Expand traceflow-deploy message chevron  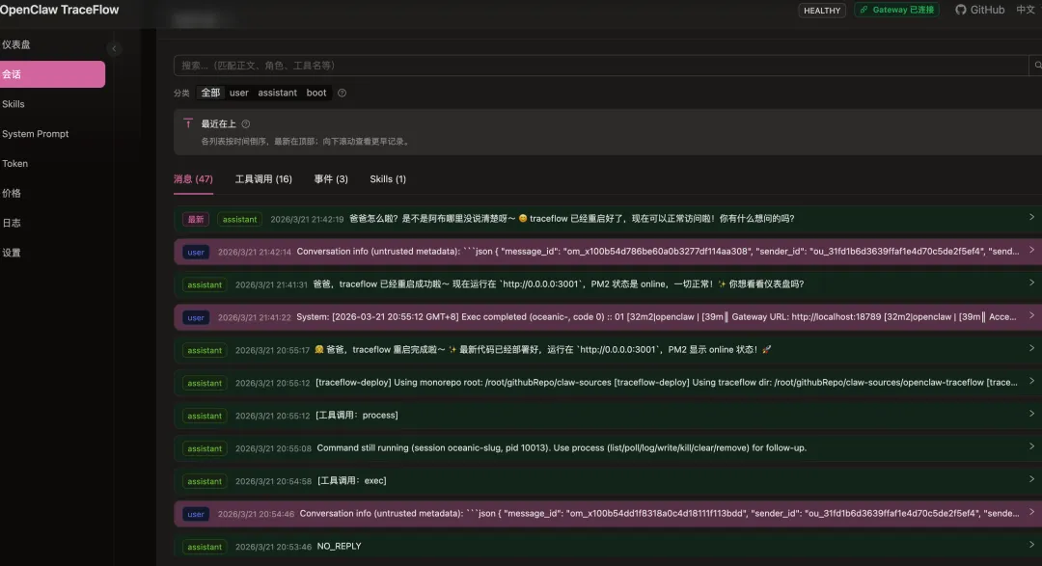(1031, 381)
